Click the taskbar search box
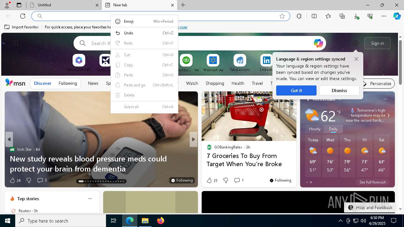Screen dimensions: 404x227 (61, 221)
